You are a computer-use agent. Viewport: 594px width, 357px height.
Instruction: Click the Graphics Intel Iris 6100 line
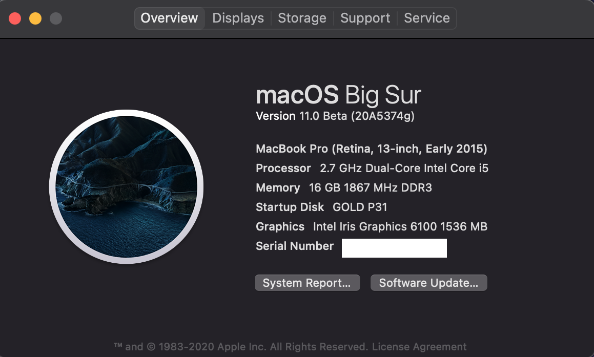click(x=371, y=226)
